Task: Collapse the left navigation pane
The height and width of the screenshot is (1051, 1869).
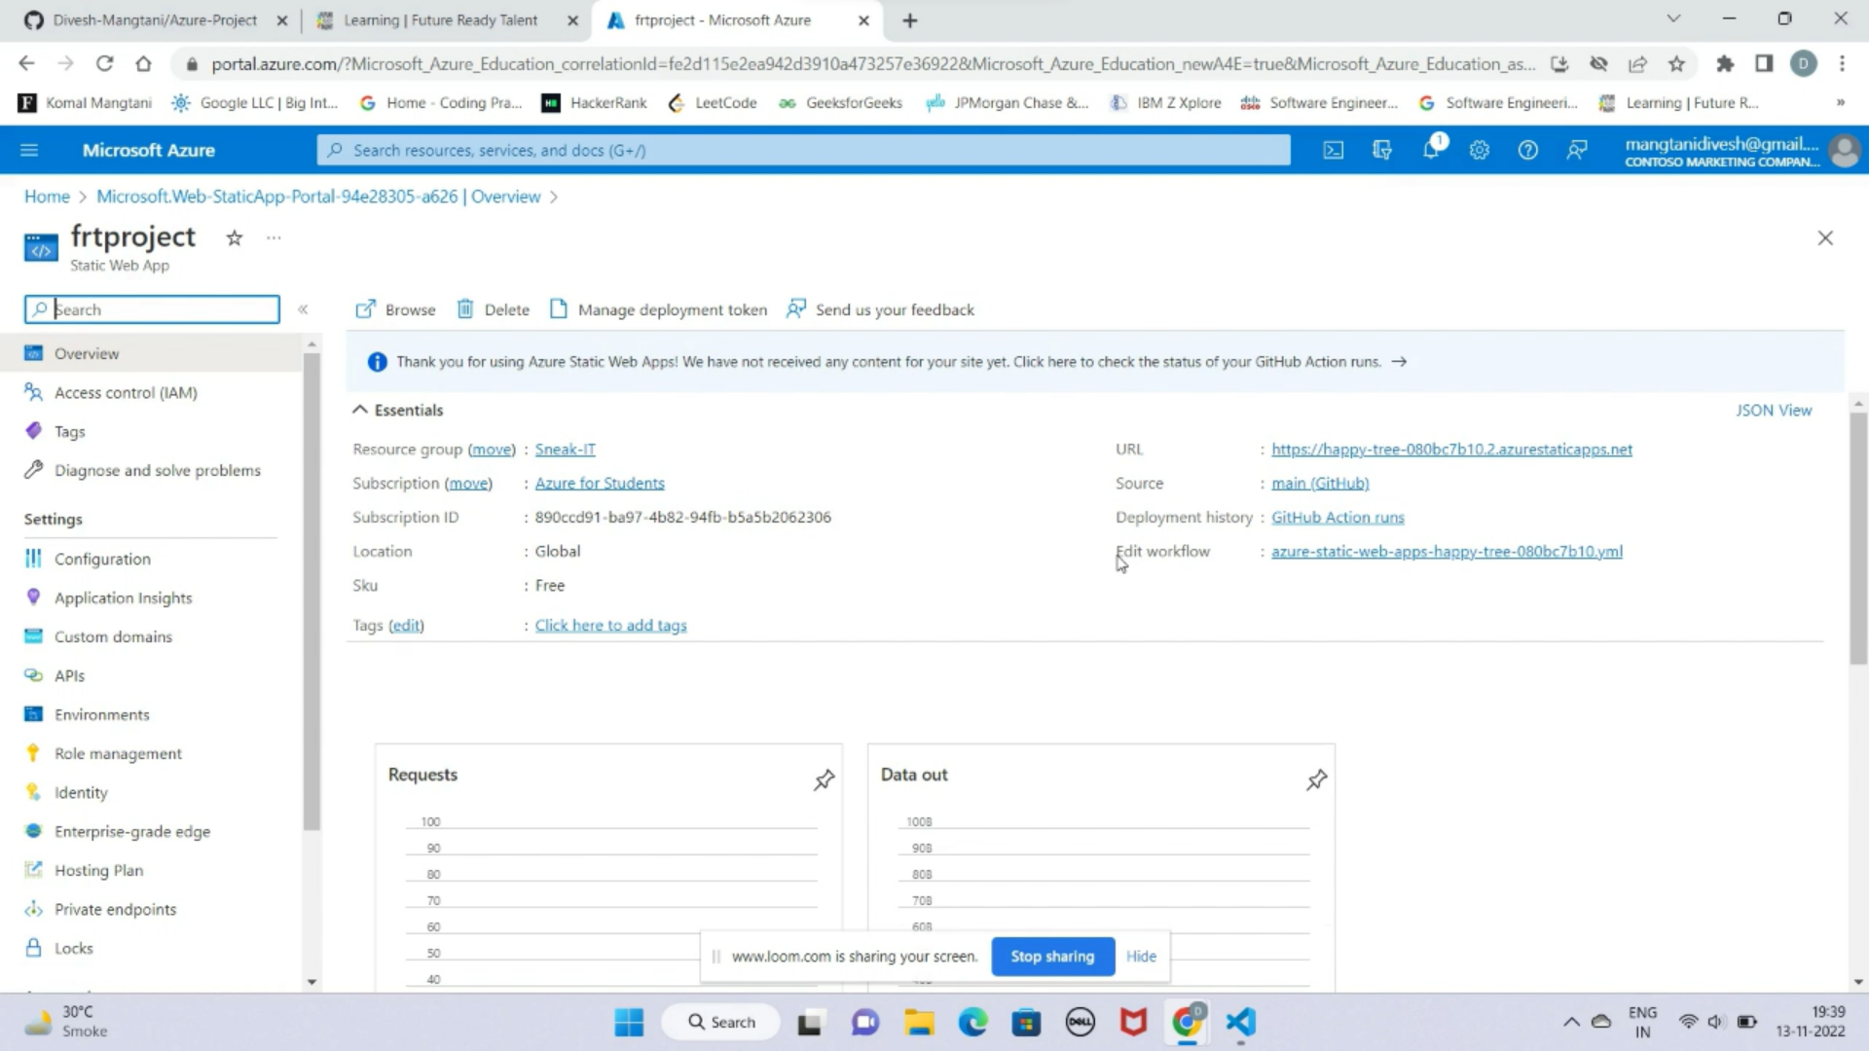Action: [x=303, y=308]
